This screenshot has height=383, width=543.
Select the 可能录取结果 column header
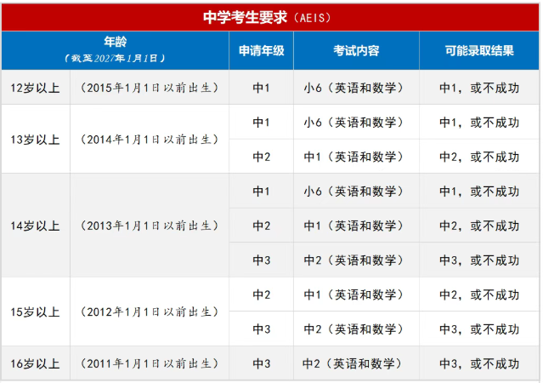tap(479, 51)
